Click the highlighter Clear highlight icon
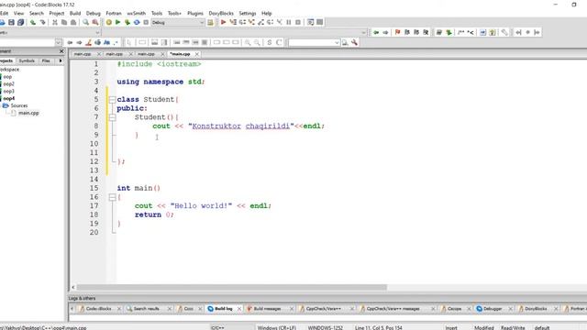Image resolution: width=587 pixels, height=330 pixels. [88, 43]
